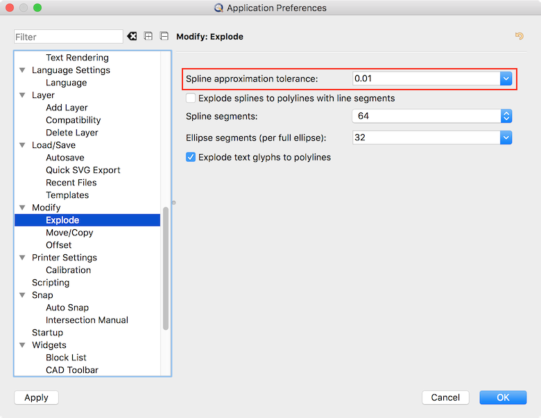Select the Language child item

(x=67, y=83)
